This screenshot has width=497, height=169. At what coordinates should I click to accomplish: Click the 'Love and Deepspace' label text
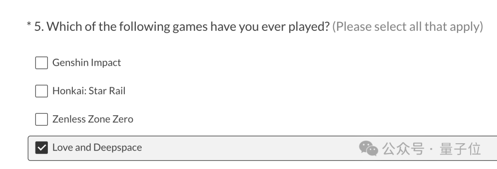(x=97, y=147)
